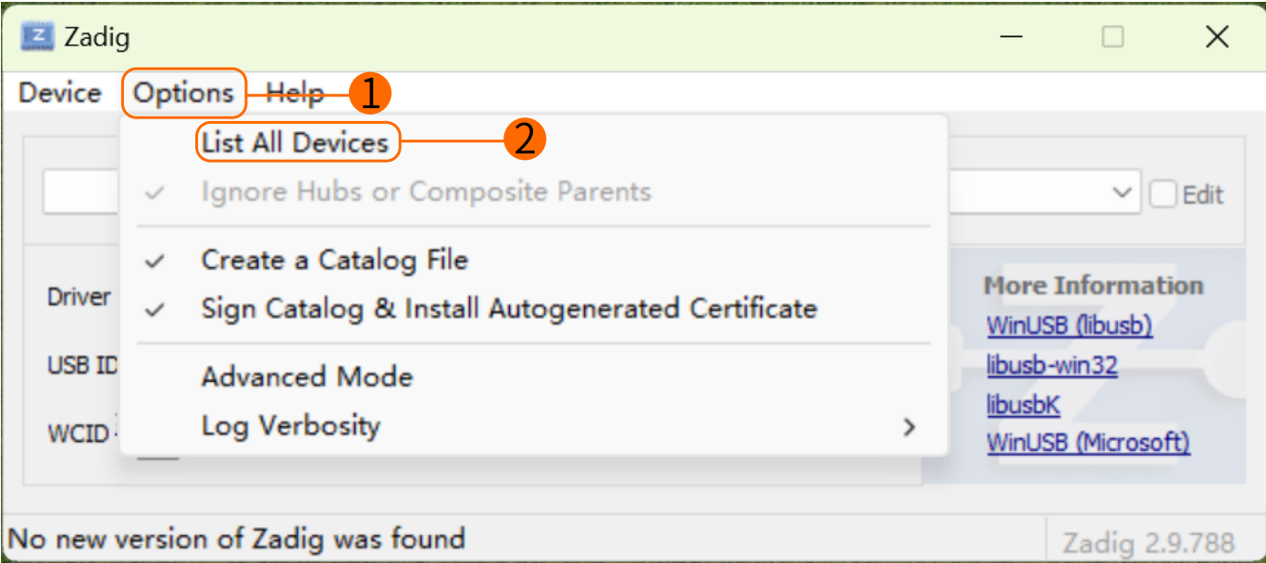Open the WinUSB (libusb) link
The width and height of the screenshot is (1266, 563).
click(1069, 326)
